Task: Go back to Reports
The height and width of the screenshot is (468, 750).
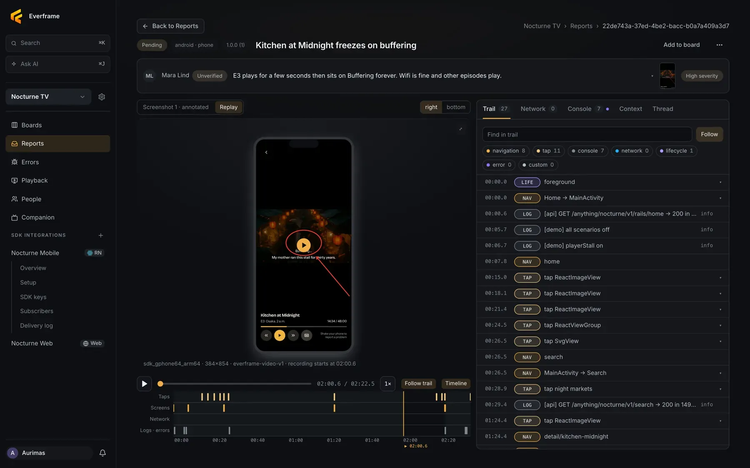Action: [170, 26]
